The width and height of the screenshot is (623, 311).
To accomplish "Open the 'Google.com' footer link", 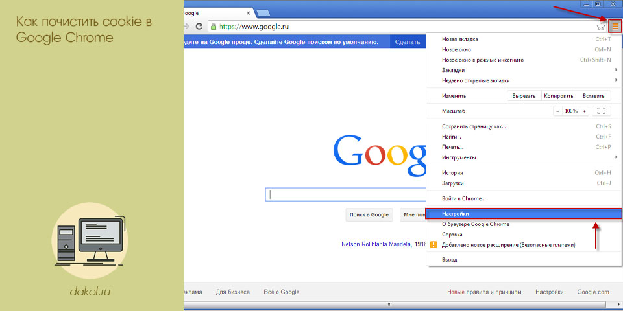I will click(593, 292).
